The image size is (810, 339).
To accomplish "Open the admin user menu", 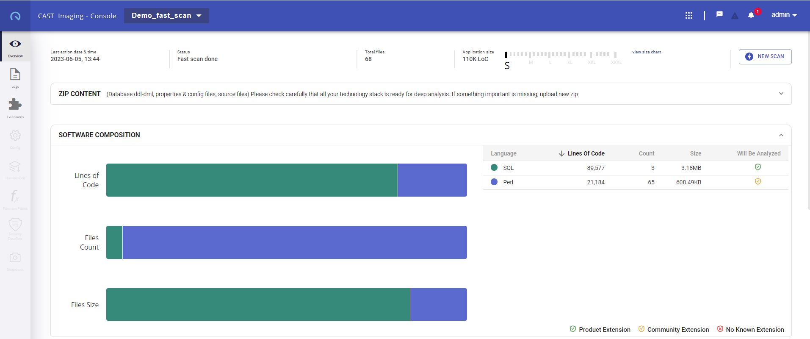I will (784, 15).
